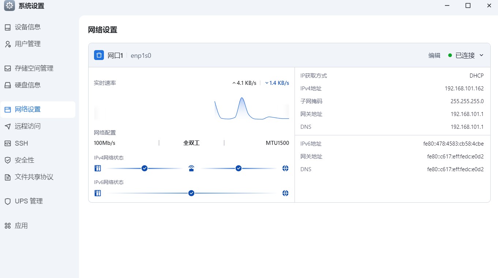Viewport: 498px width, 278px height.
Task: Click subnet mask 255.255.255.0
Action: (x=467, y=101)
